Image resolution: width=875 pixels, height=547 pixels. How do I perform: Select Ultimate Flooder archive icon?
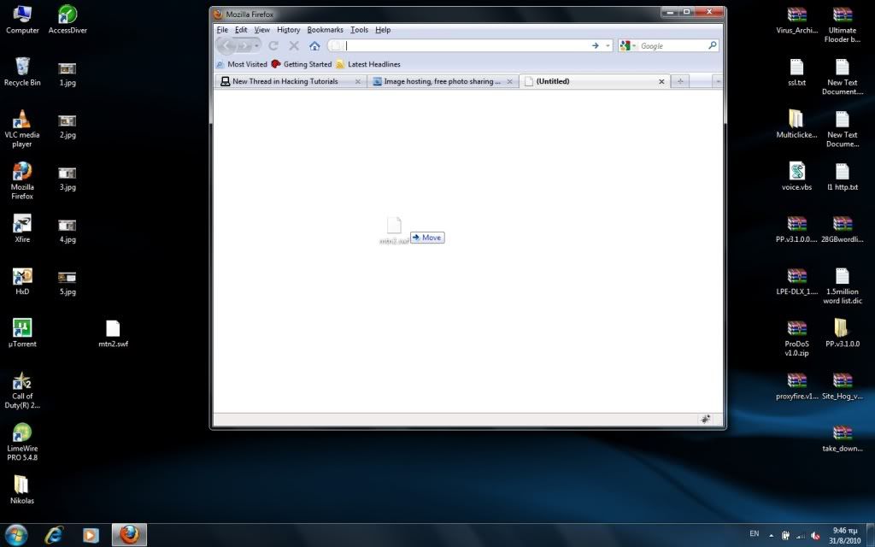[x=843, y=25]
